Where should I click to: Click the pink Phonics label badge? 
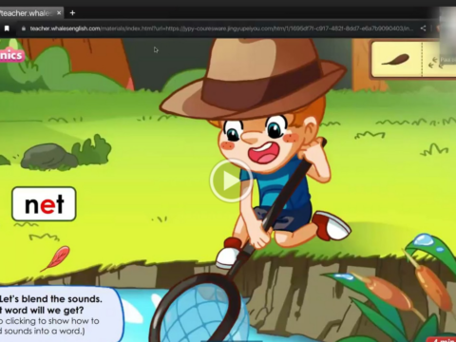[x=11, y=55]
